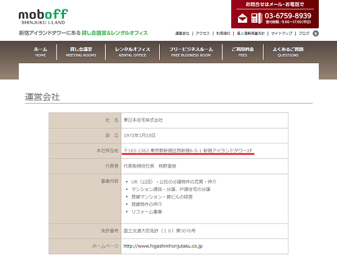The height and width of the screenshot is (257, 337).
Task: Select company name 東日本住宅株式会社
Action: tap(143, 120)
